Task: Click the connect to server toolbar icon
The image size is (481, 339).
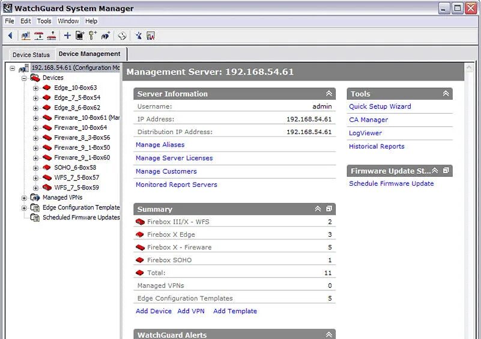Action: [x=26, y=35]
